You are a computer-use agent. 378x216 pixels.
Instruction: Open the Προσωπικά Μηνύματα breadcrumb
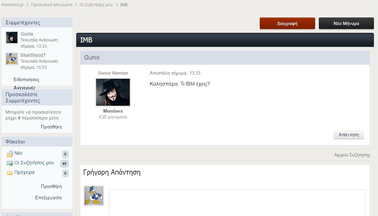pos(52,4)
